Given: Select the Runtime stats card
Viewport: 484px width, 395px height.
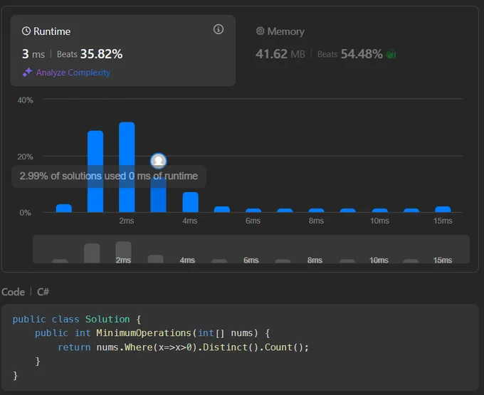Looking at the screenshot, I should coord(123,51).
